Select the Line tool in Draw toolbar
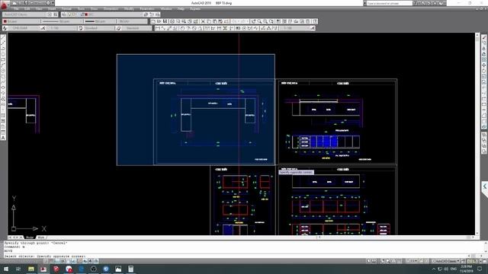 (x=3, y=37)
